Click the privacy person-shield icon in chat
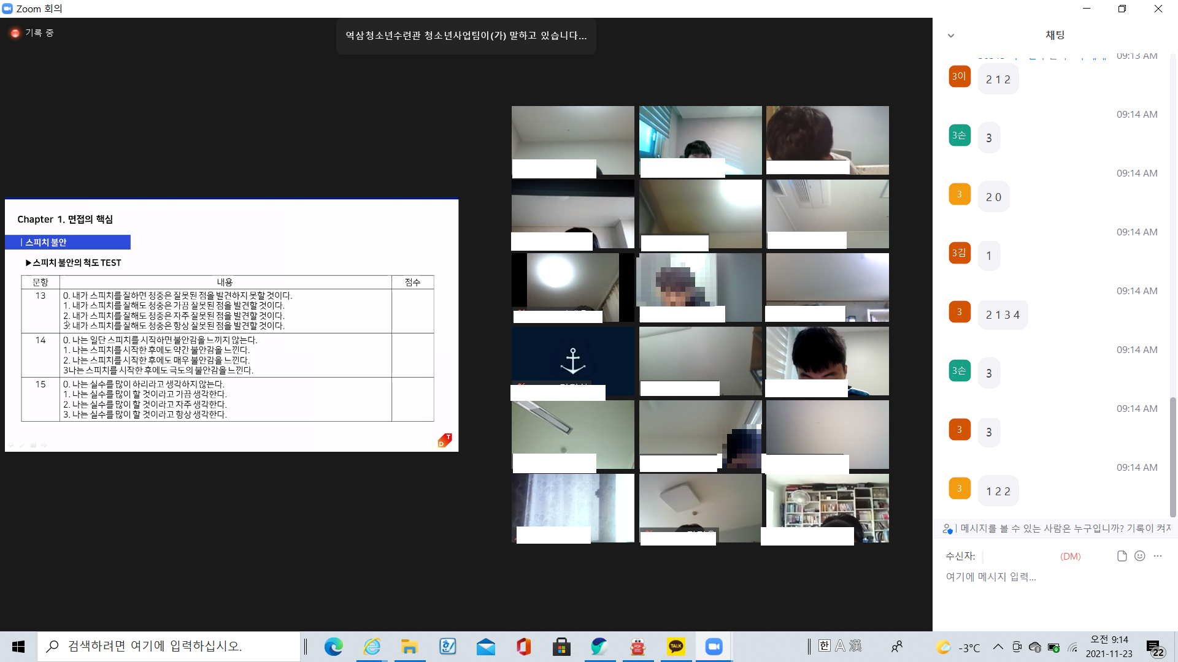Screen dimensions: 1178x662 pos(947,528)
